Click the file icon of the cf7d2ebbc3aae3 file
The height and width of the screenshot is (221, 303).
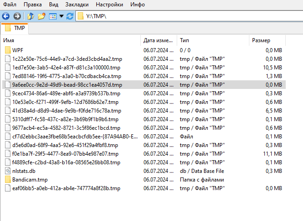click(8, 137)
